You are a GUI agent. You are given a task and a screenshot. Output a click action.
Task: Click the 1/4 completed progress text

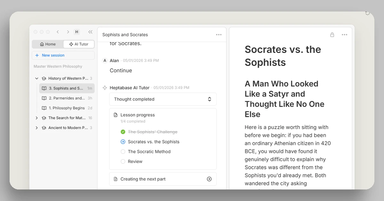[x=133, y=121]
